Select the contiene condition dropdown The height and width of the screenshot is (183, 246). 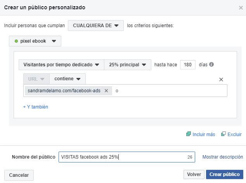[68, 79]
